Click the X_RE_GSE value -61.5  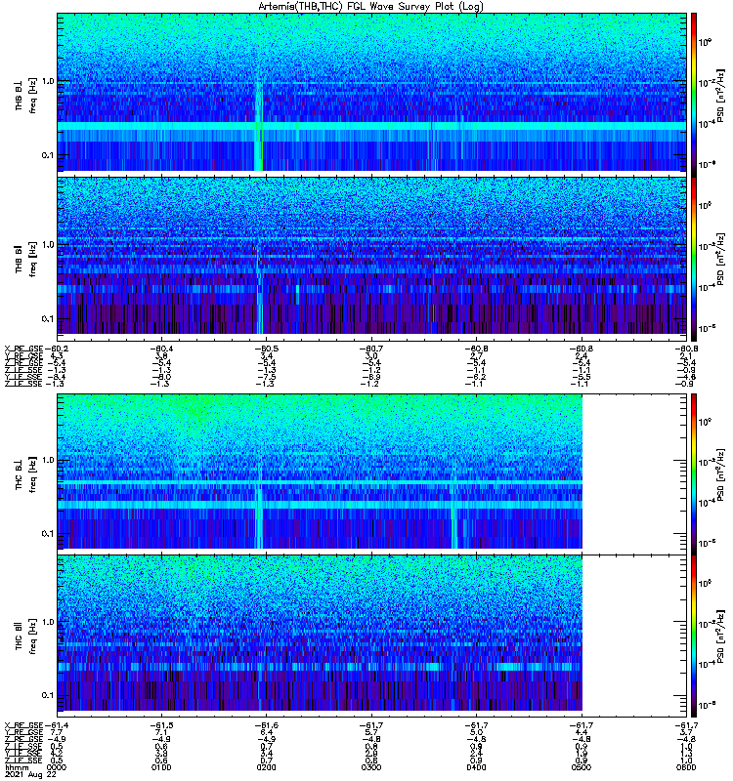click(161, 725)
